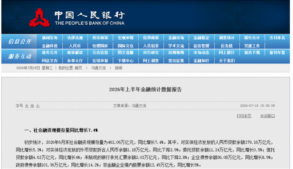Select 办事大厅 in navigation

[x=75, y=60]
